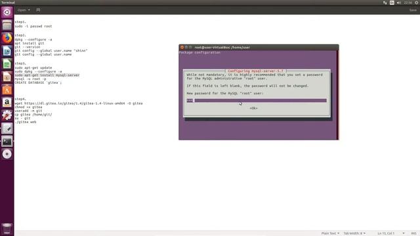Click the new document icon beside Open
420x236 pixels.
pyautogui.click(x=38, y=10)
